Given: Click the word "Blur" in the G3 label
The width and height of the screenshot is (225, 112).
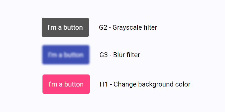Looking at the screenshot, I should pos(119,55).
